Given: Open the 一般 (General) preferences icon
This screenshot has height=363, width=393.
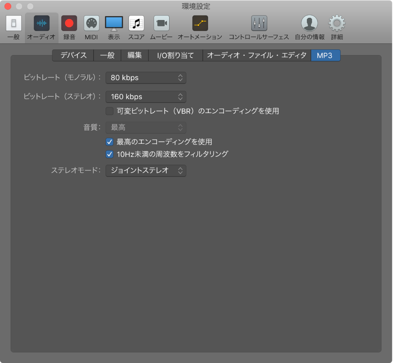Looking at the screenshot, I should point(14,23).
